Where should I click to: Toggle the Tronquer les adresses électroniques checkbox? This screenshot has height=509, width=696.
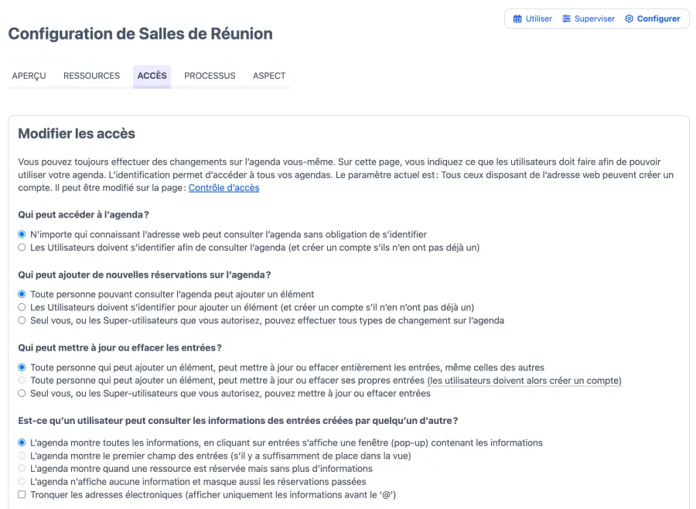(22, 495)
